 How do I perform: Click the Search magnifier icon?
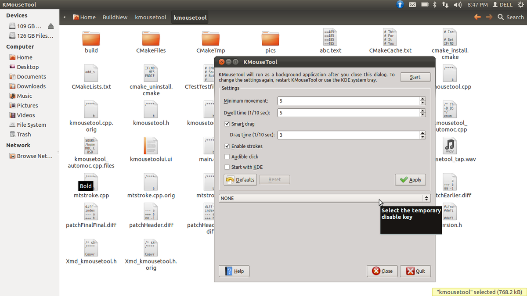pyautogui.click(x=501, y=17)
